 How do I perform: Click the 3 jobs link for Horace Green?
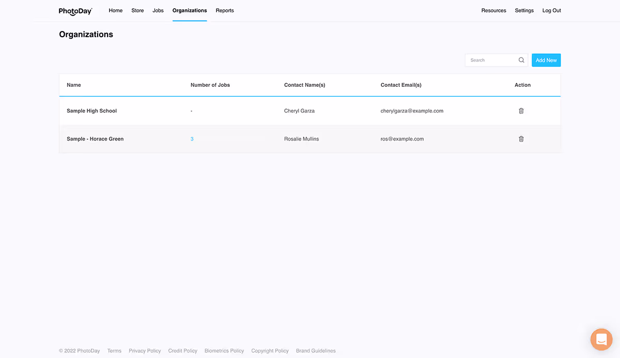click(192, 139)
